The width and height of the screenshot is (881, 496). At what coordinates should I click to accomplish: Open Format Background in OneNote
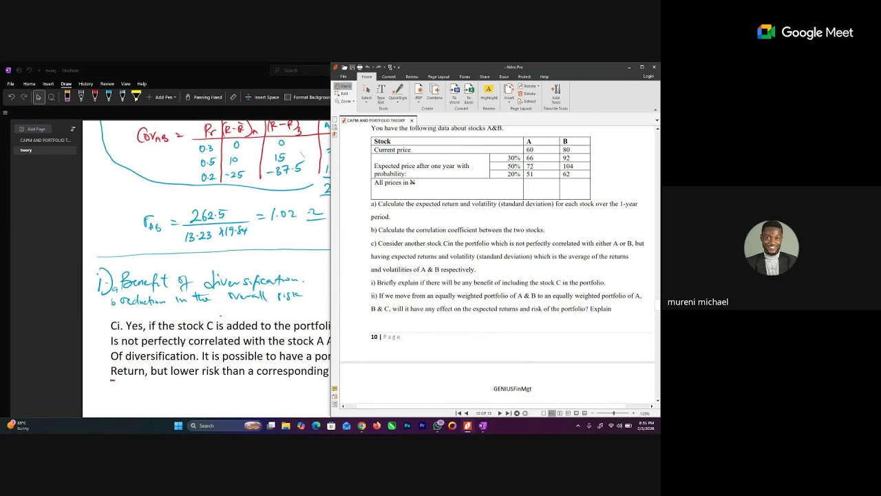coord(308,97)
